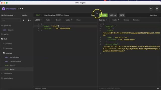Open the IFPI workspace dropdown
The image size is (161, 90).
21,9
